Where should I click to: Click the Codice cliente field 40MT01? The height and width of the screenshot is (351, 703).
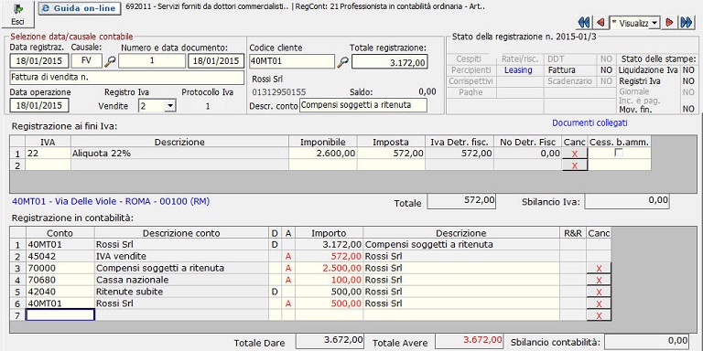point(292,61)
